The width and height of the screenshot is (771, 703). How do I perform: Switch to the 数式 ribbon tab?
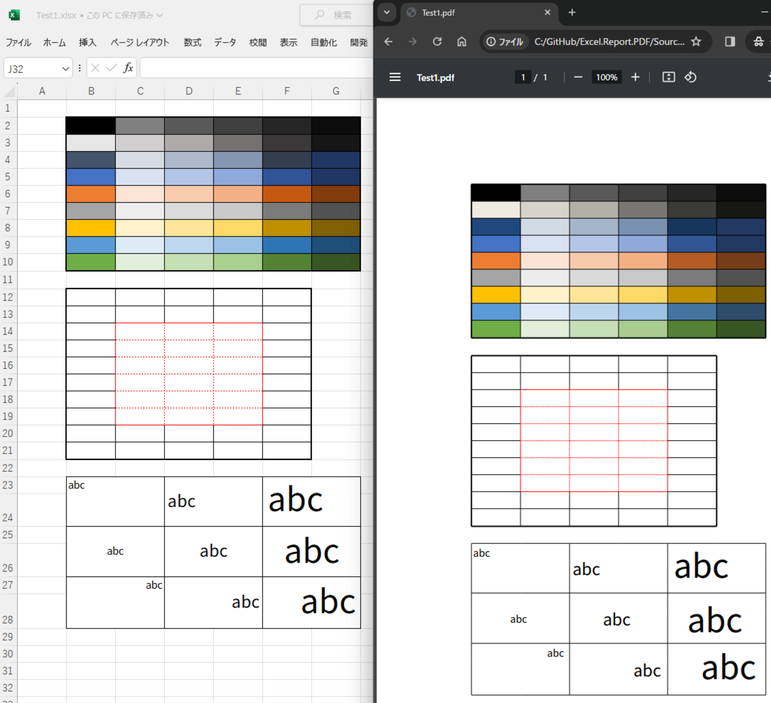click(192, 42)
